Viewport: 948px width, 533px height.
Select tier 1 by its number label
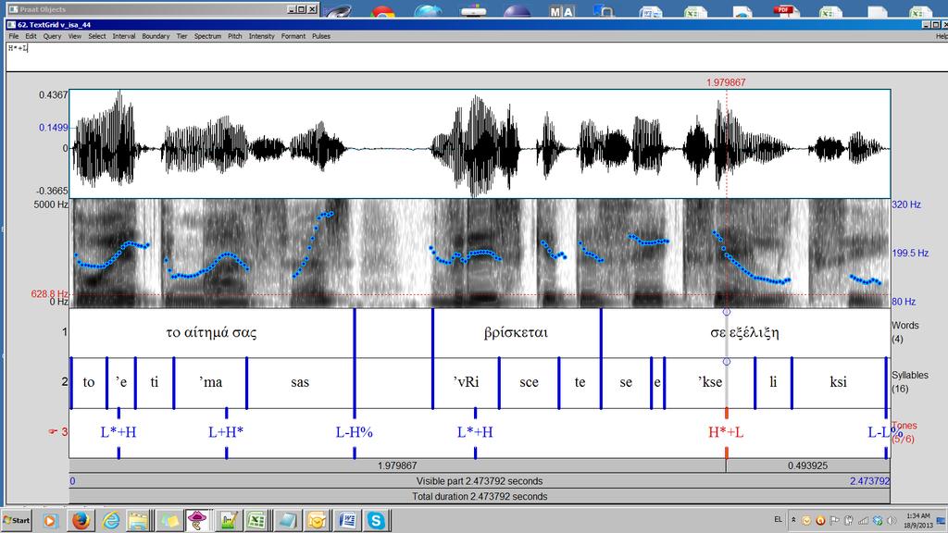[64, 331]
